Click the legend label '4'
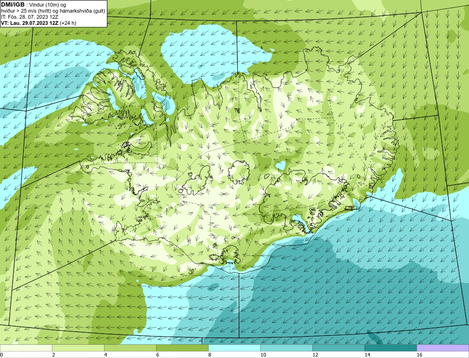The image size is (469, 358). [x=106, y=355]
